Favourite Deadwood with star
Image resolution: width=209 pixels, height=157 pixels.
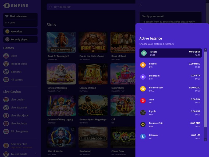pos(104,129)
